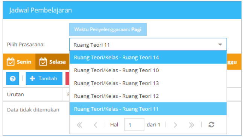Switch to the Senin day tab

[x=19, y=62]
